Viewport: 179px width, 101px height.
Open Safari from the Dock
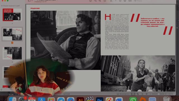click(x=70, y=99)
